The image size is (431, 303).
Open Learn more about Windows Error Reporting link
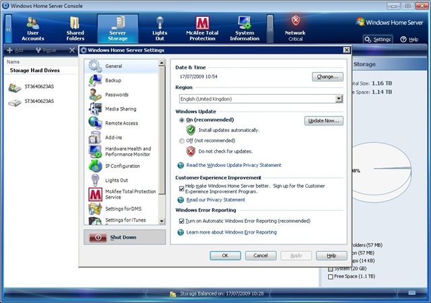point(232,232)
